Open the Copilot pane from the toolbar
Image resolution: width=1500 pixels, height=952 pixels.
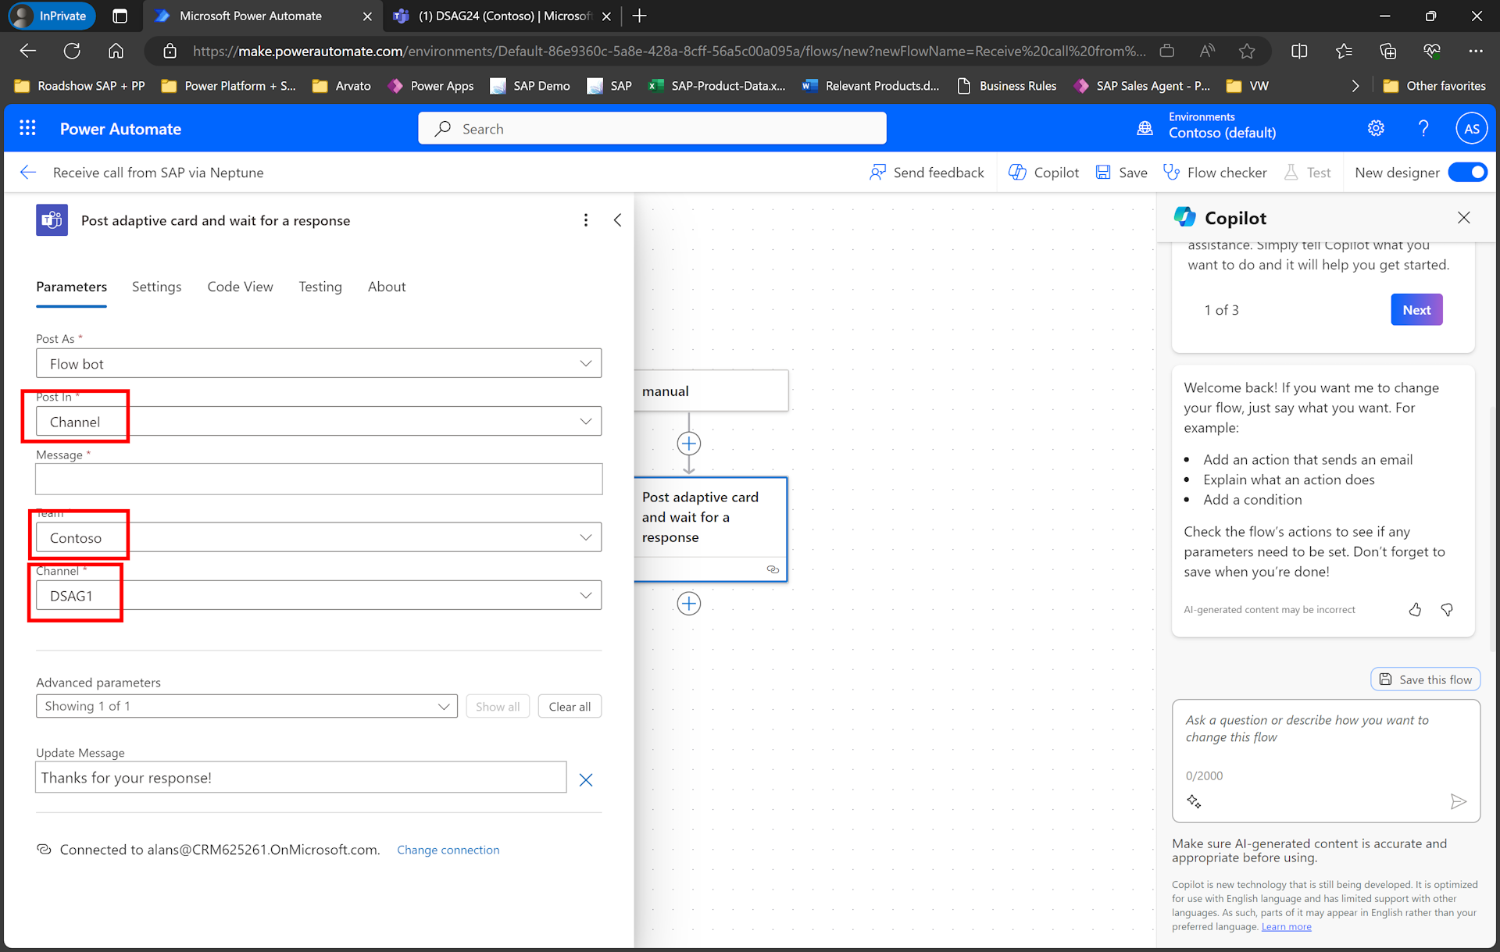pyautogui.click(x=1043, y=172)
